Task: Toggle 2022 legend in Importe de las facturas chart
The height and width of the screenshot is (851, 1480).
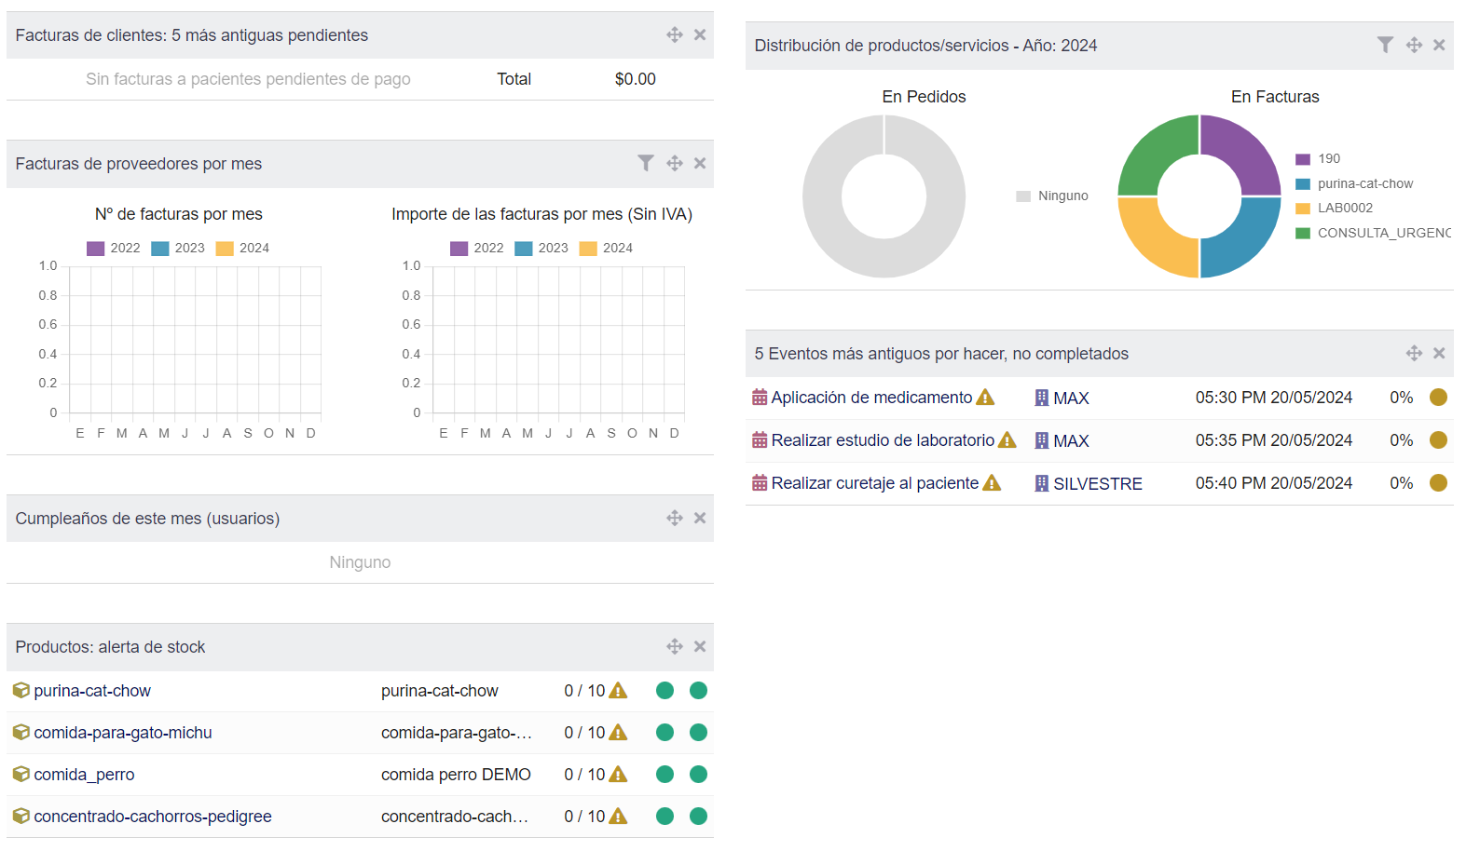Action: (x=476, y=248)
